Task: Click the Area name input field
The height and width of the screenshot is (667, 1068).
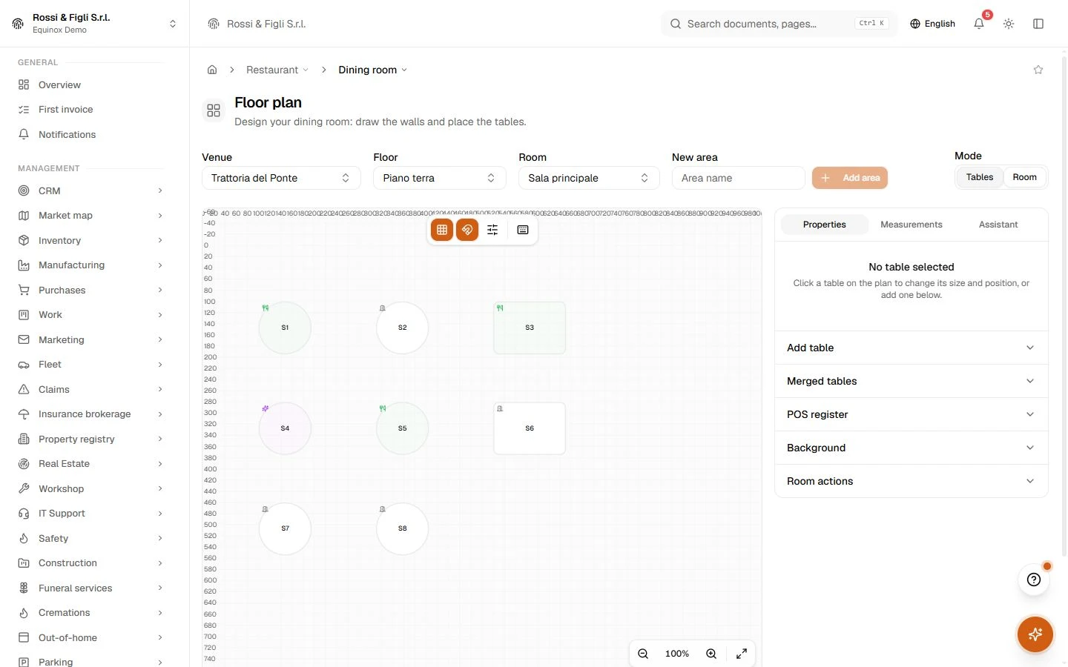Action: pos(738,178)
